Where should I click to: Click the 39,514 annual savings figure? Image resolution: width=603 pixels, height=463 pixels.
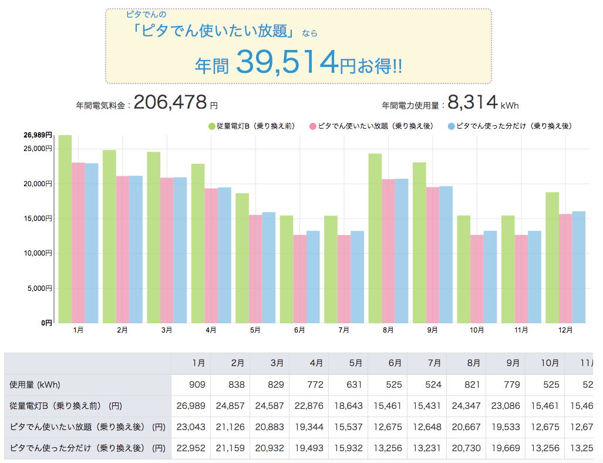click(287, 62)
